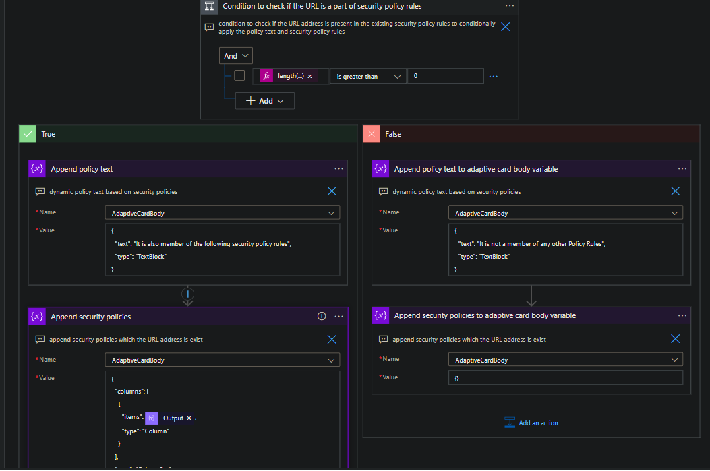
Task: Click variable icon of 'Append policy text' action
Action: [36, 168]
